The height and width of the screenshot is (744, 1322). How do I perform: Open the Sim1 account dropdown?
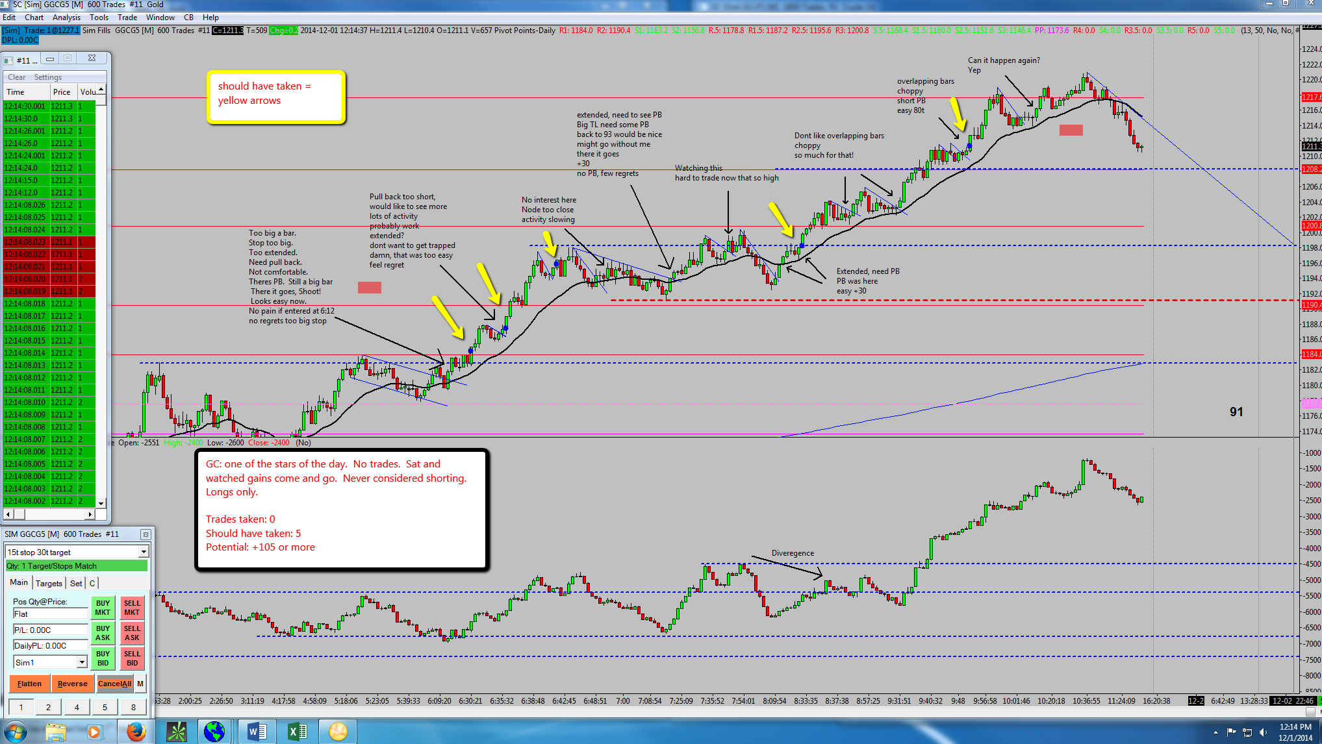[x=82, y=662]
